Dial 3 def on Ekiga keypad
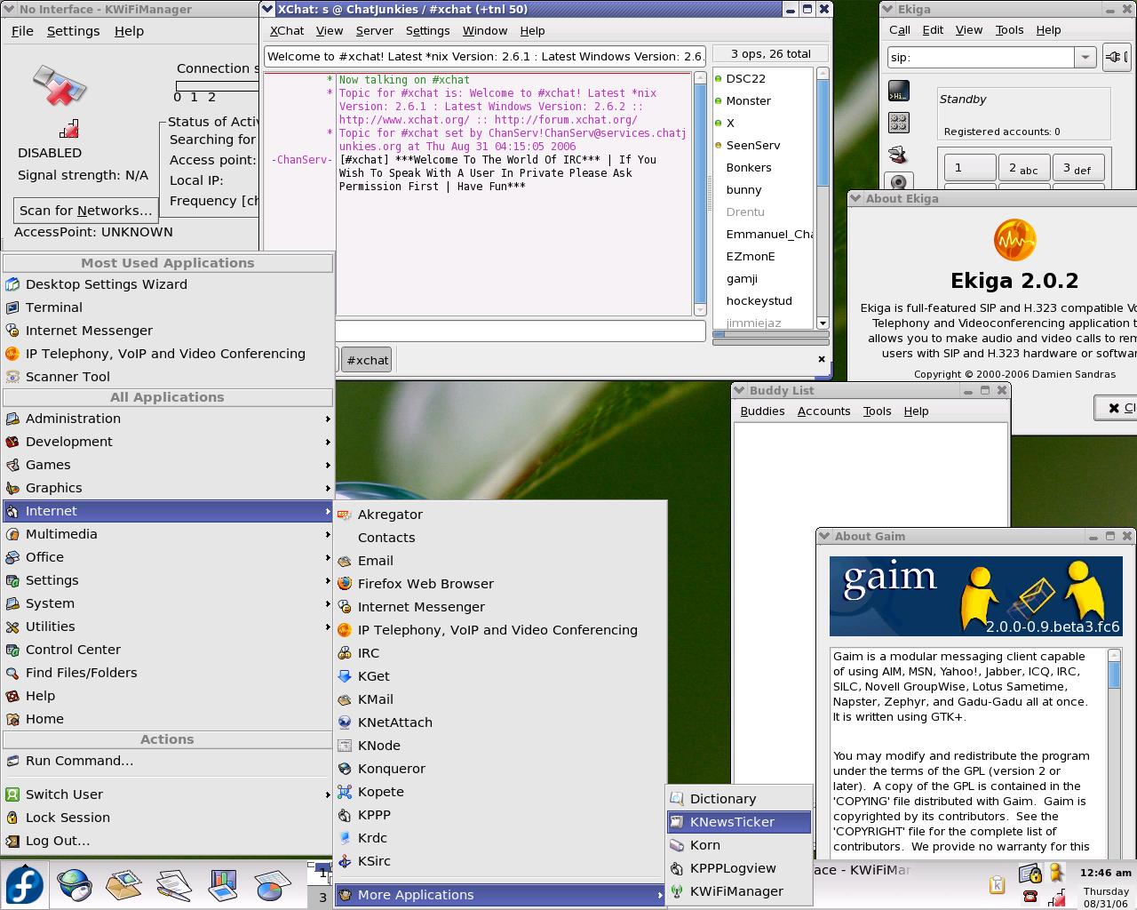 1077,168
